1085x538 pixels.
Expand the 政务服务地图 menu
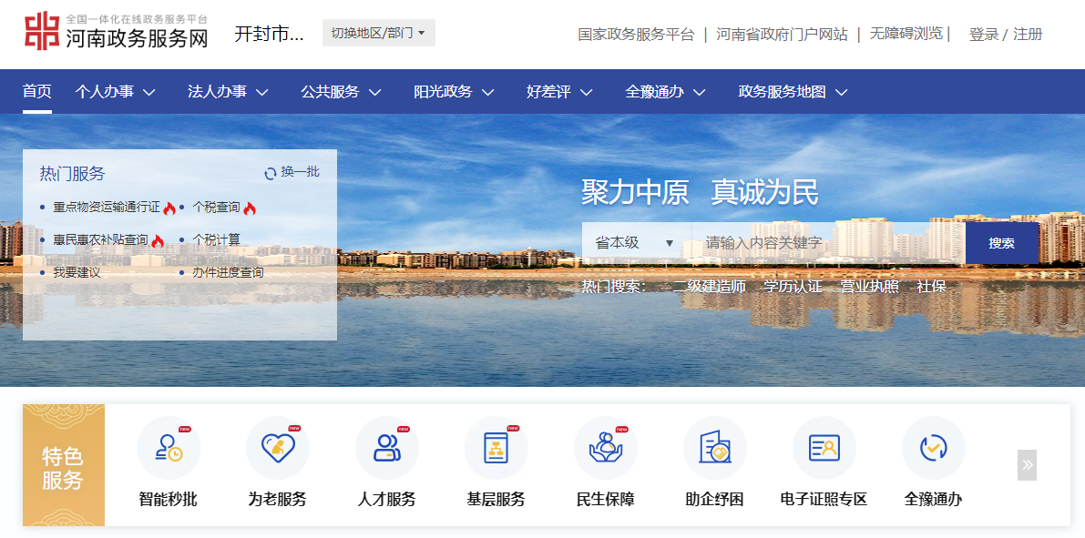[793, 92]
